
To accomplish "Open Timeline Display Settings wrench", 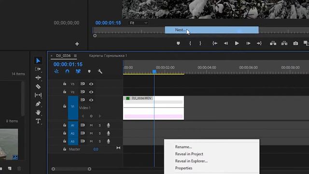I will (x=100, y=71).
